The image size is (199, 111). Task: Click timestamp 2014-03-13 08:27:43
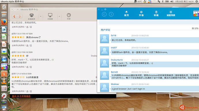click(x=140, y=36)
